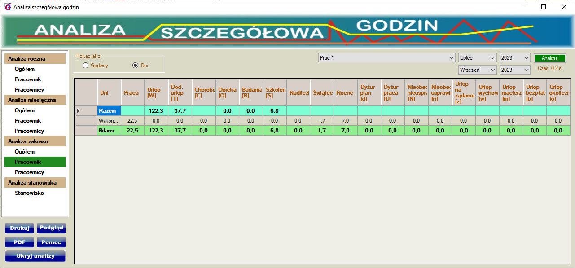The width and height of the screenshot is (575, 268).
Task: Select the Dni radio button
Action: tap(135, 66)
